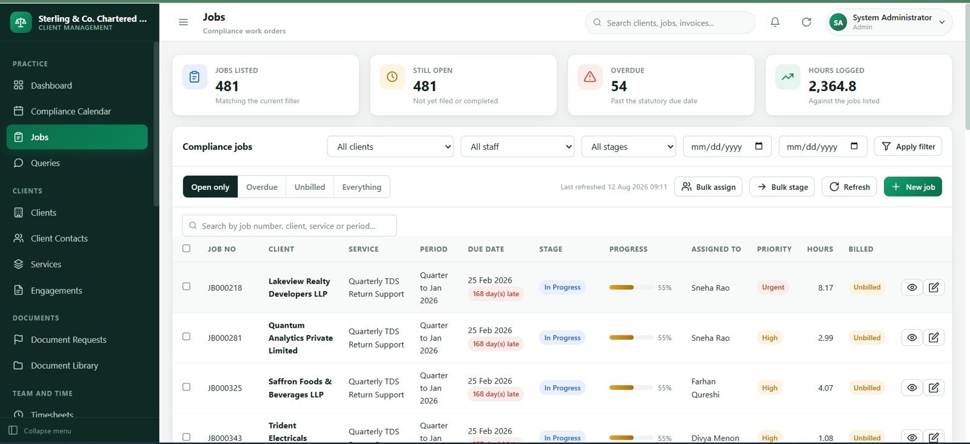
Task: Select the checkbox for job JB000281
Action: click(186, 337)
